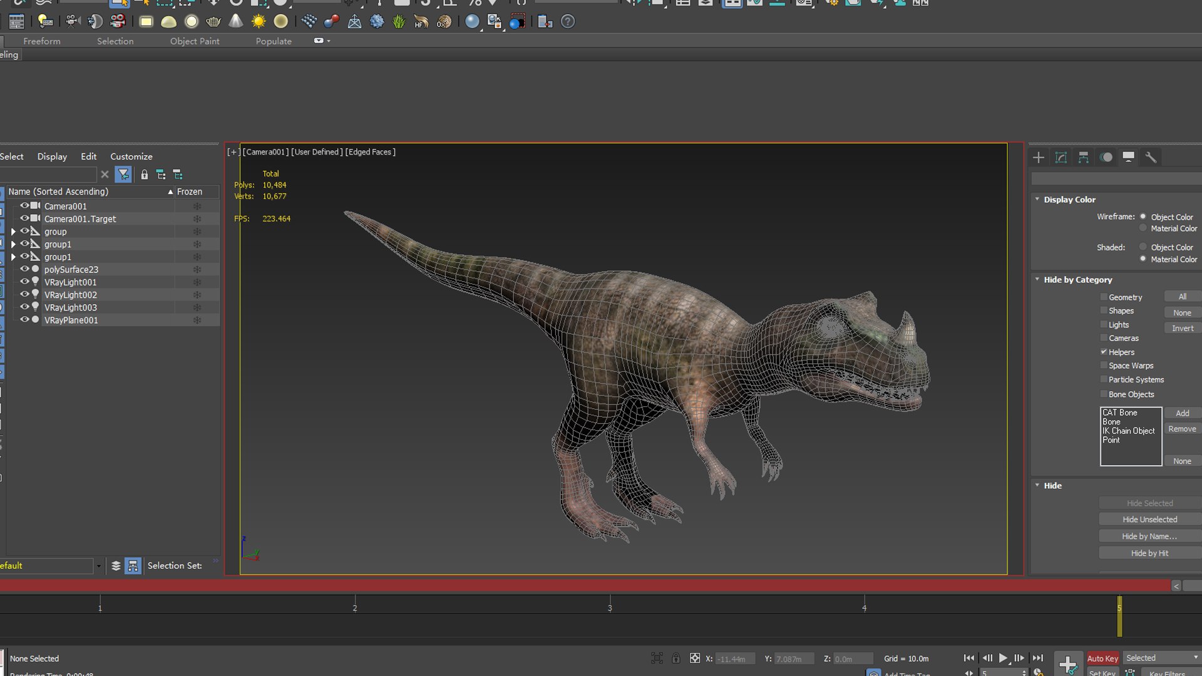Open the Customize menu in scene explorer
The height and width of the screenshot is (676, 1202).
(131, 156)
